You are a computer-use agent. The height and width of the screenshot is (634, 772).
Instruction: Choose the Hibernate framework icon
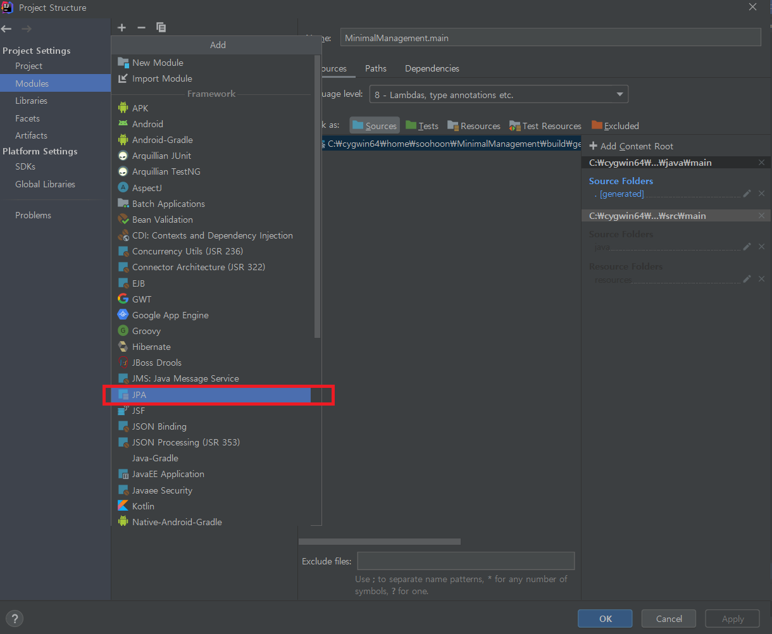pyautogui.click(x=123, y=347)
